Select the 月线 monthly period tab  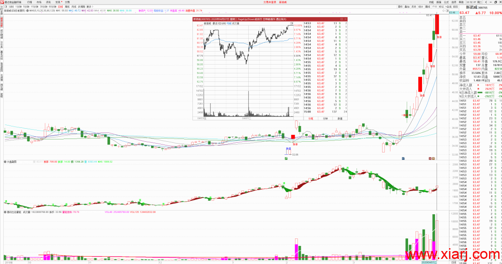[74, 7]
